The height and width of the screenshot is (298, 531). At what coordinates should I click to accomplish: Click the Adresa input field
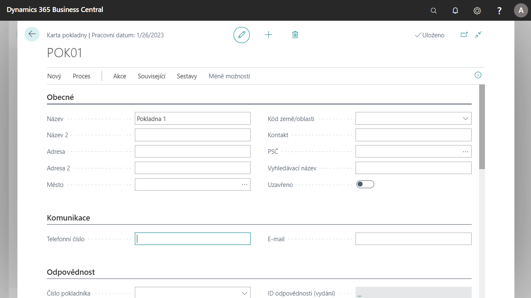pos(192,152)
